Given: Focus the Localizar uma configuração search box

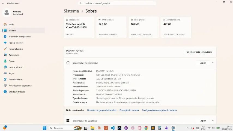Looking at the screenshot, I should (117, 3).
